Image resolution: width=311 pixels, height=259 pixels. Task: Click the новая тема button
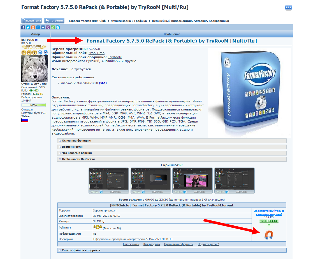(32, 21)
